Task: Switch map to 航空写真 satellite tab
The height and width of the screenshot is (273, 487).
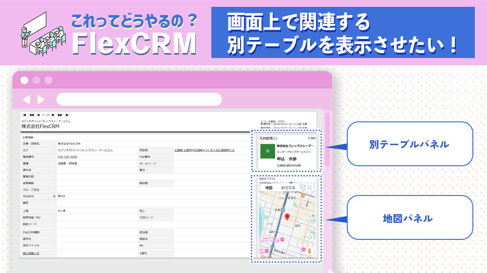Action: click(x=288, y=188)
